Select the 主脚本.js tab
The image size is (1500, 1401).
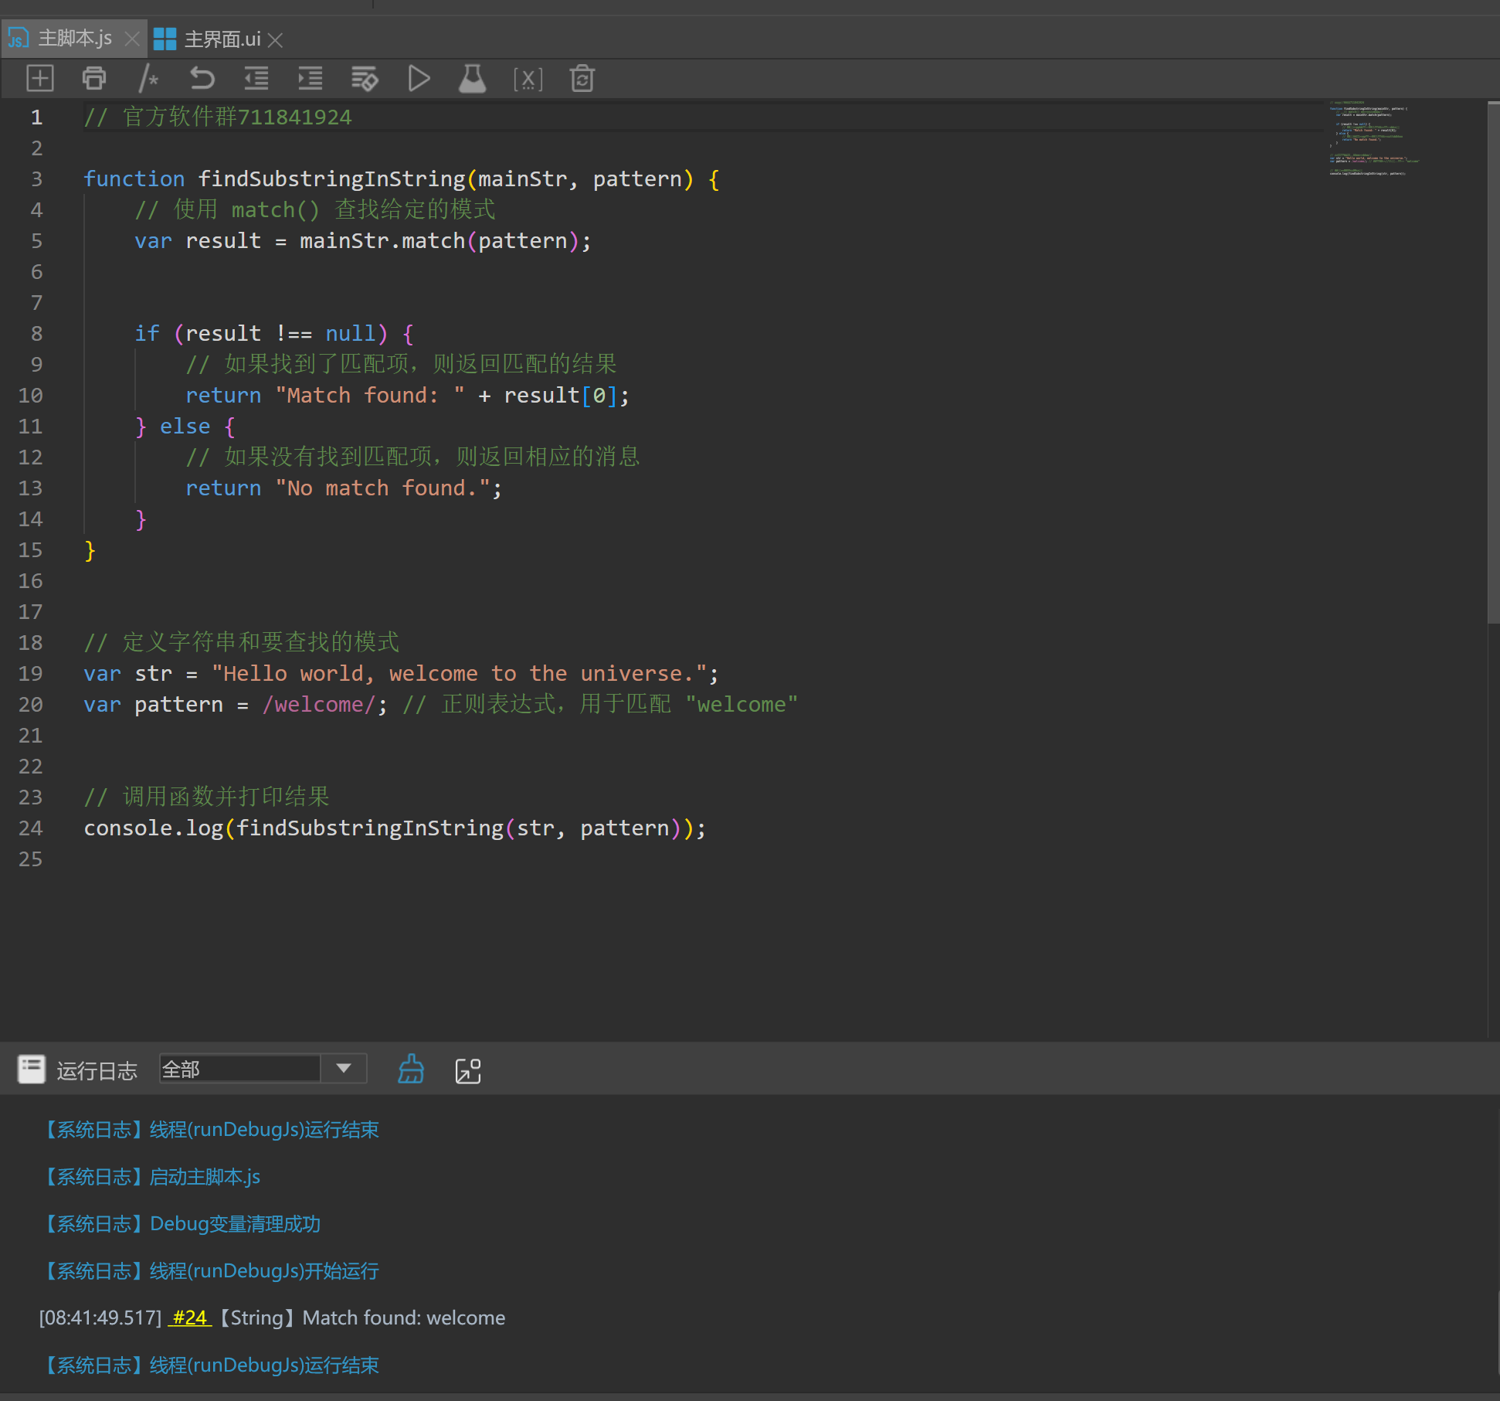click(75, 39)
